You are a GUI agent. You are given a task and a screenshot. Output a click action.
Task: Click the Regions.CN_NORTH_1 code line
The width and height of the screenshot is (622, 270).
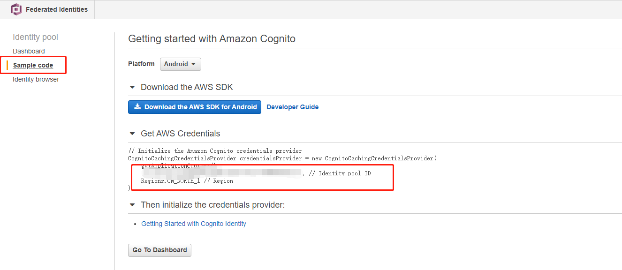[x=187, y=181]
